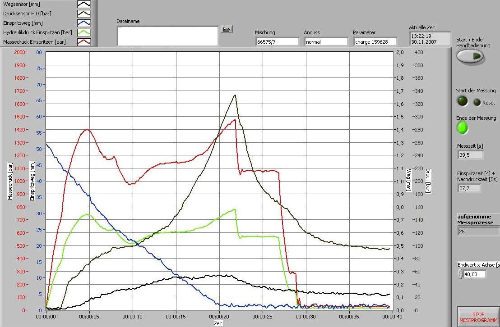Click the Messzeit [s] label
This screenshot has width=500, height=327.
pyautogui.click(x=470, y=146)
